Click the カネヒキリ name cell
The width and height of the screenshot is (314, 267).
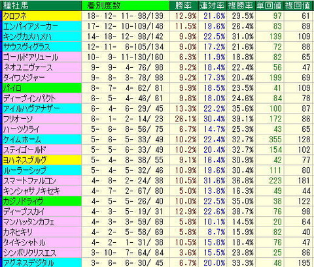[42, 232]
